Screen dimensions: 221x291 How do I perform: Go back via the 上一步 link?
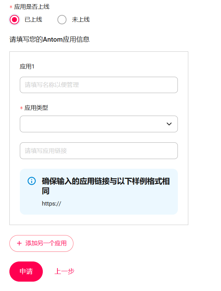coord(64,271)
